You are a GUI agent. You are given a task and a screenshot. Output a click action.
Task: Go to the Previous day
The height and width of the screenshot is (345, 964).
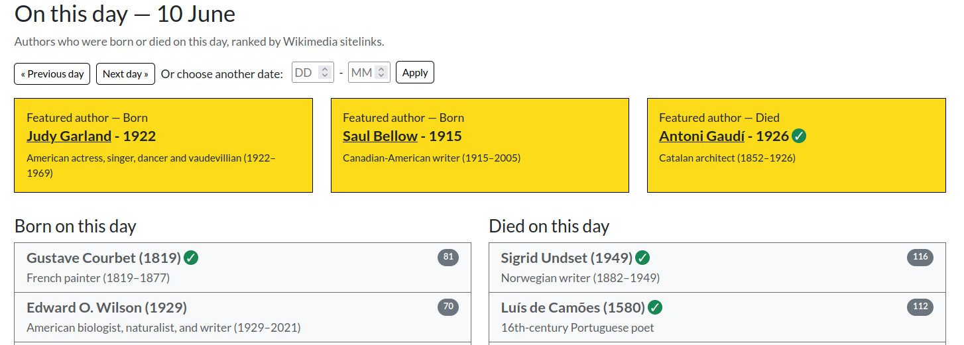tap(52, 74)
